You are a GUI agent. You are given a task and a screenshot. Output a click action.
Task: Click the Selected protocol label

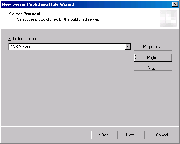pos(24,39)
